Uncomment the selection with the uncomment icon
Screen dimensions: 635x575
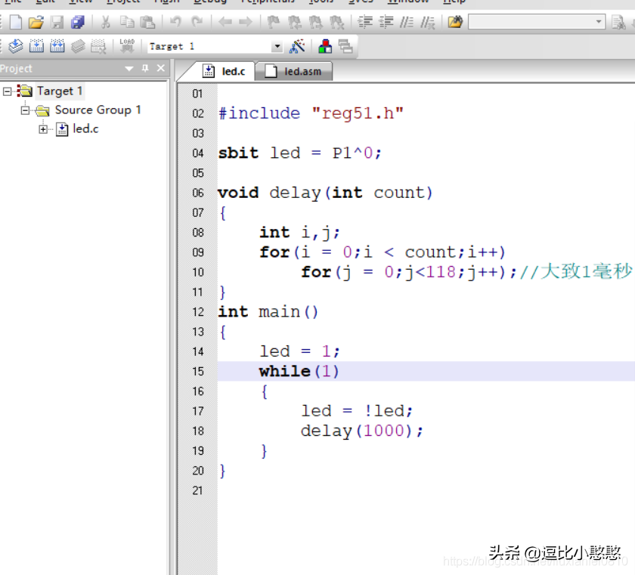[428, 22]
